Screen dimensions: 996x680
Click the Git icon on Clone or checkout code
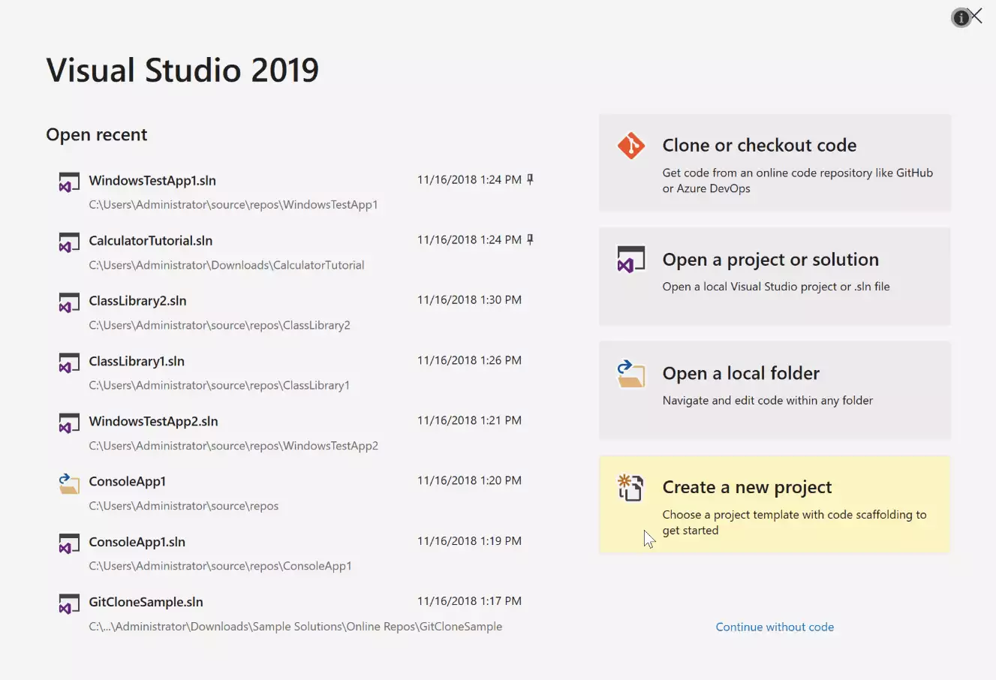pos(630,146)
